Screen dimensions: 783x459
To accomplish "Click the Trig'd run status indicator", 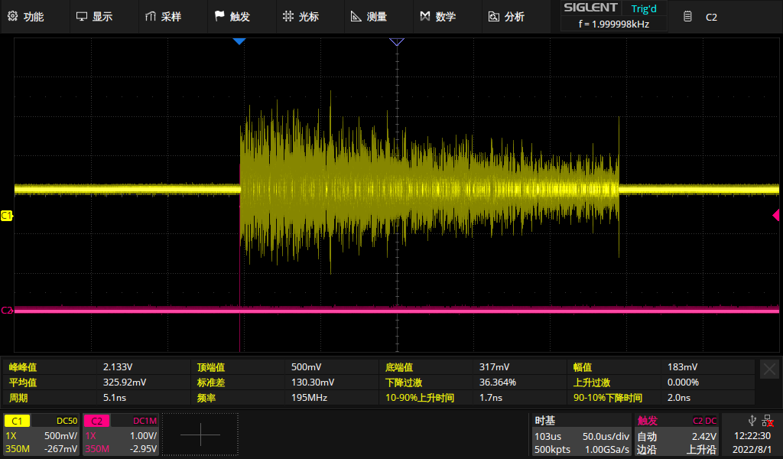I will pyautogui.click(x=644, y=8).
